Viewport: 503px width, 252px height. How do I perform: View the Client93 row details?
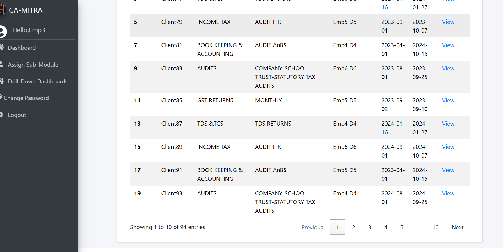click(x=448, y=193)
